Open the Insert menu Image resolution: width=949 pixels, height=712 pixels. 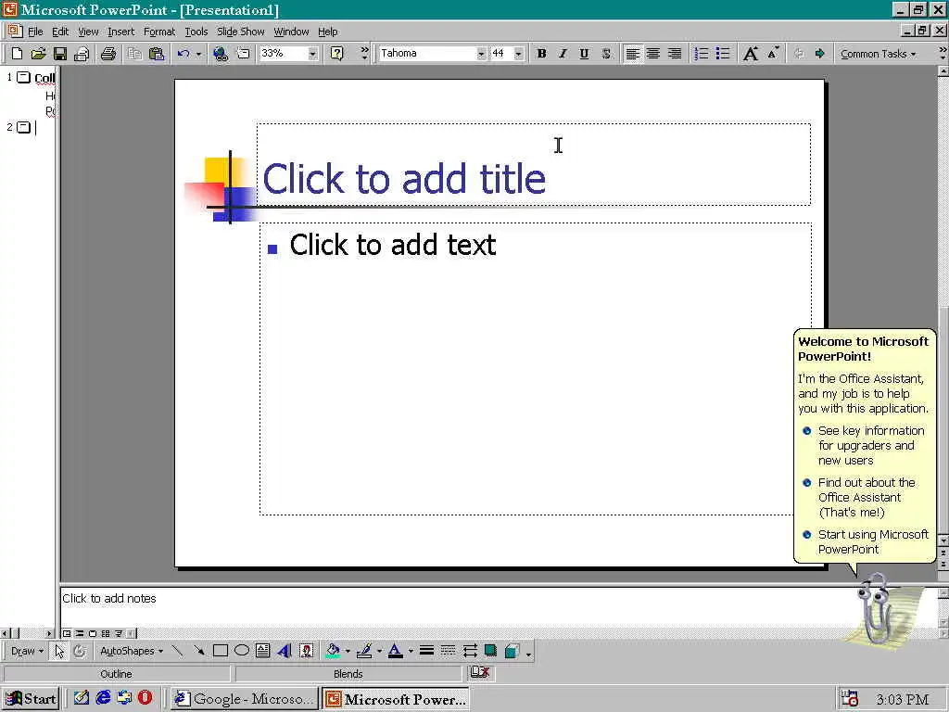click(x=121, y=32)
